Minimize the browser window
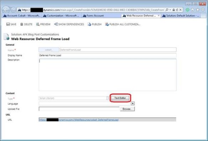The height and width of the screenshot is (141, 208). point(188,4)
